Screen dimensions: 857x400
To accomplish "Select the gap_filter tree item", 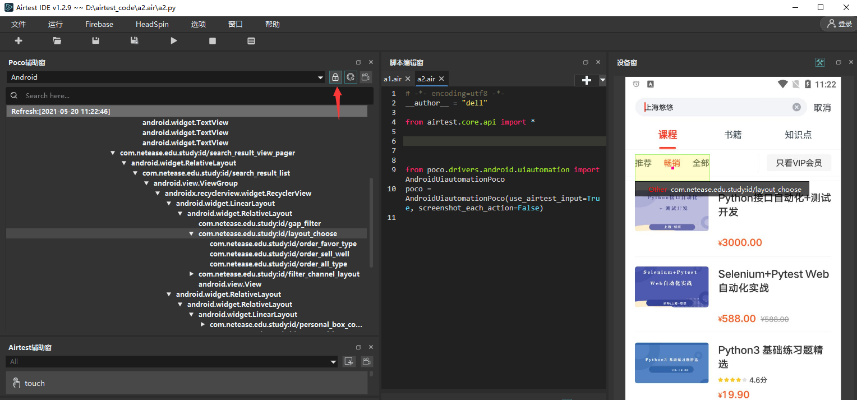I will click(x=260, y=224).
